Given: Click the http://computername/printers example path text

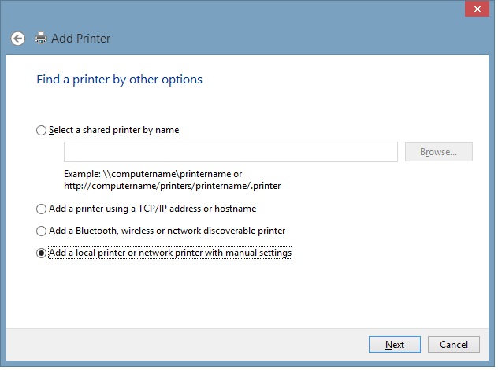Looking at the screenshot, I should point(173,186).
